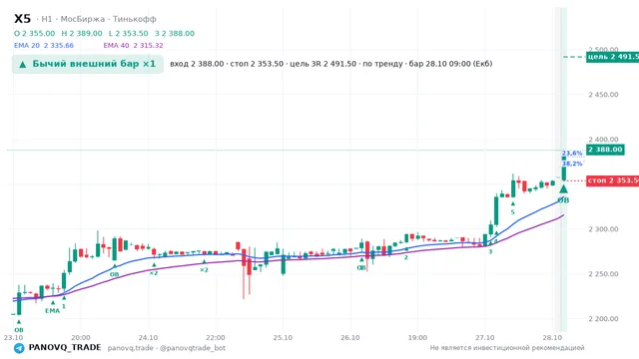Open the panovq.trade website link

(131, 348)
